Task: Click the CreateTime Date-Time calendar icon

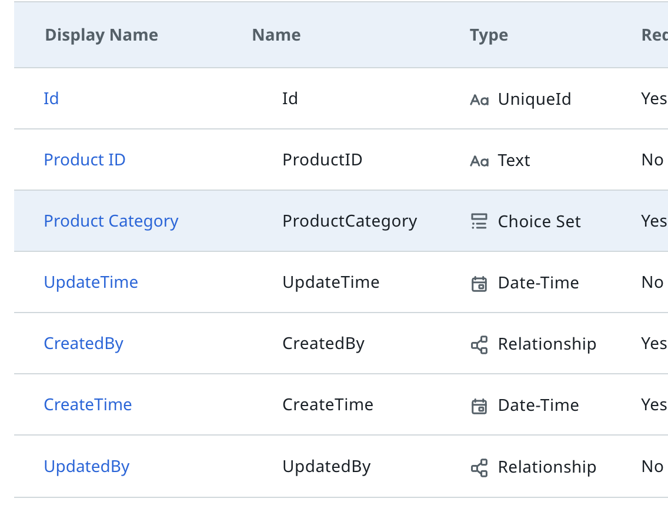Action: tap(479, 406)
